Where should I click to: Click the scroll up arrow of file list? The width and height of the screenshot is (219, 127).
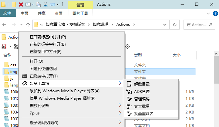(216, 54)
